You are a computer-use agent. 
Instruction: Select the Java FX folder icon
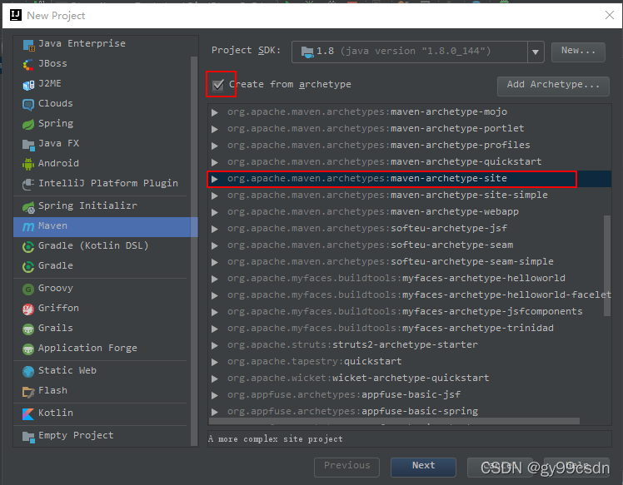point(28,145)
